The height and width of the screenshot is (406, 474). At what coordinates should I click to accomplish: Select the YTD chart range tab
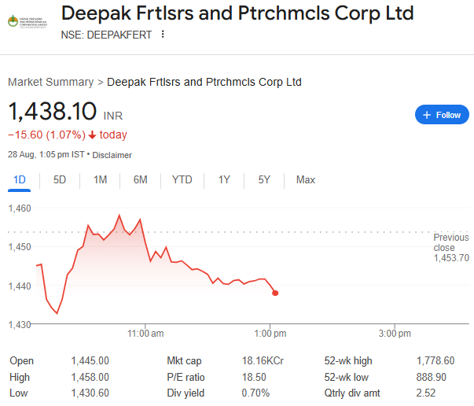pos(182,179)
